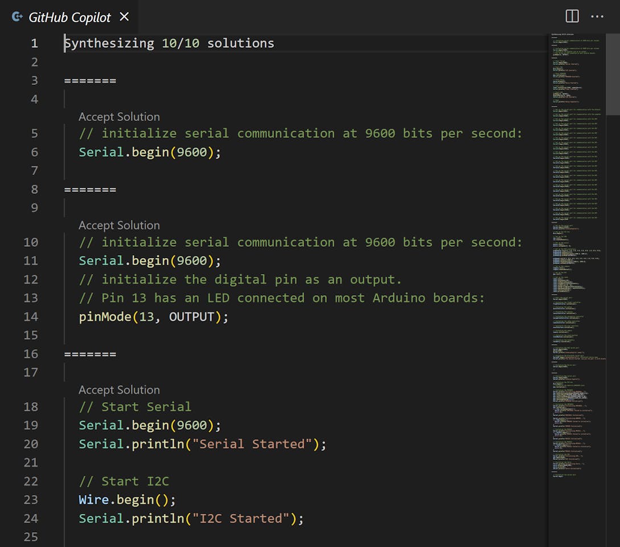Accept Solution above line 5
This screenshot has height=547, width=620.
119,117
